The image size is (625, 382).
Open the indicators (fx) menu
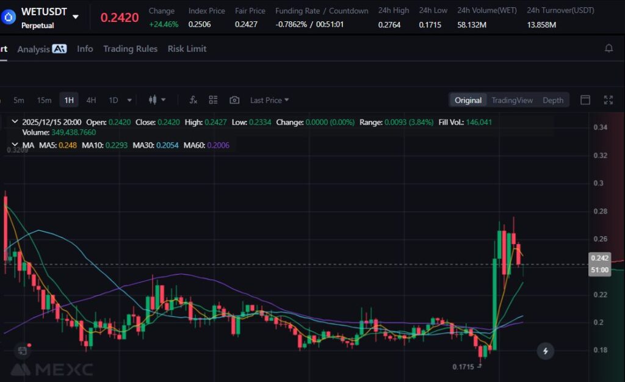[x=193, y=100]
